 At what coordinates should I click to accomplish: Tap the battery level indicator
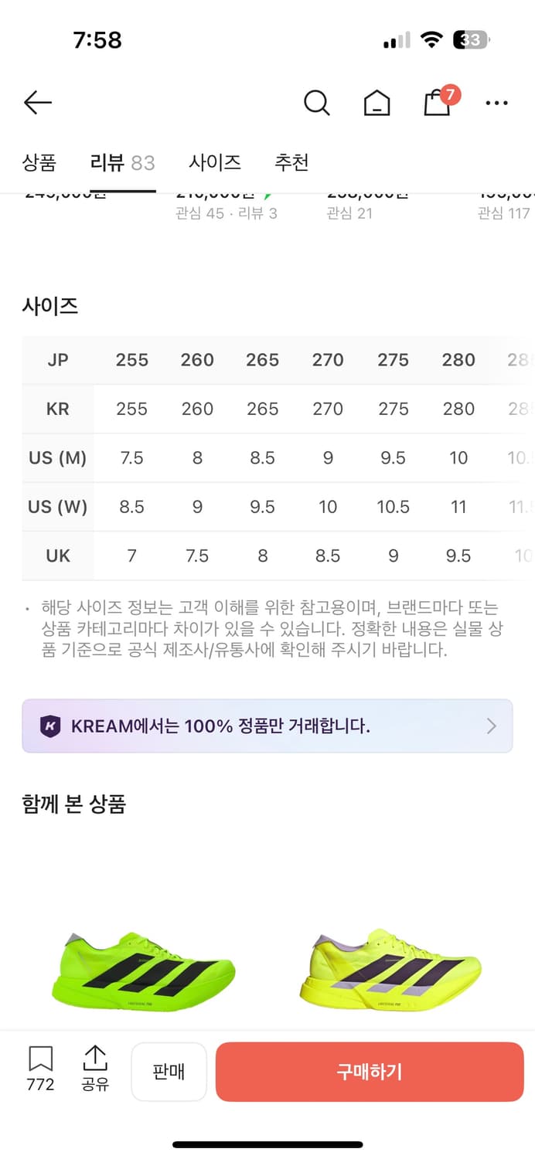tap(472, 39)
